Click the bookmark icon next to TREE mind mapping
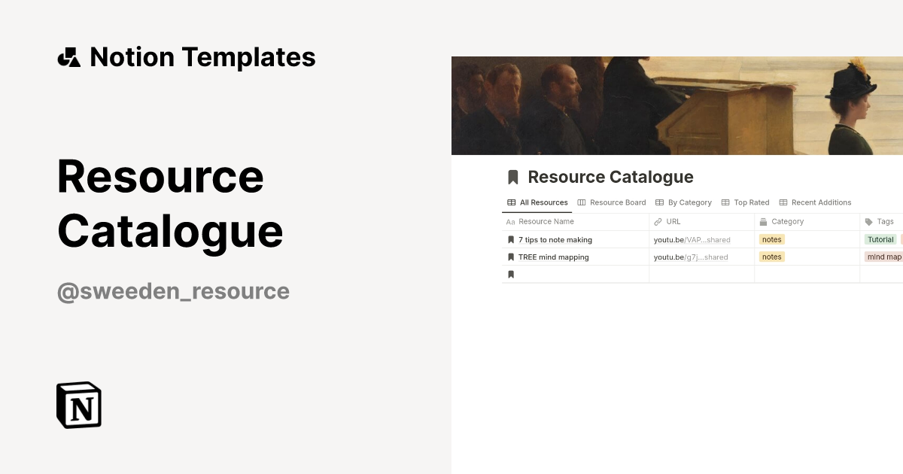 [511, 257]
